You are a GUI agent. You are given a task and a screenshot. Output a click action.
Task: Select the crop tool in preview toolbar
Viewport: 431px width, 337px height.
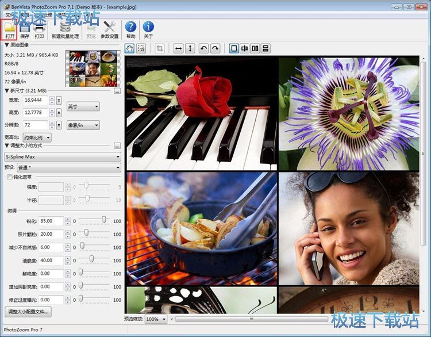(160, 49)
